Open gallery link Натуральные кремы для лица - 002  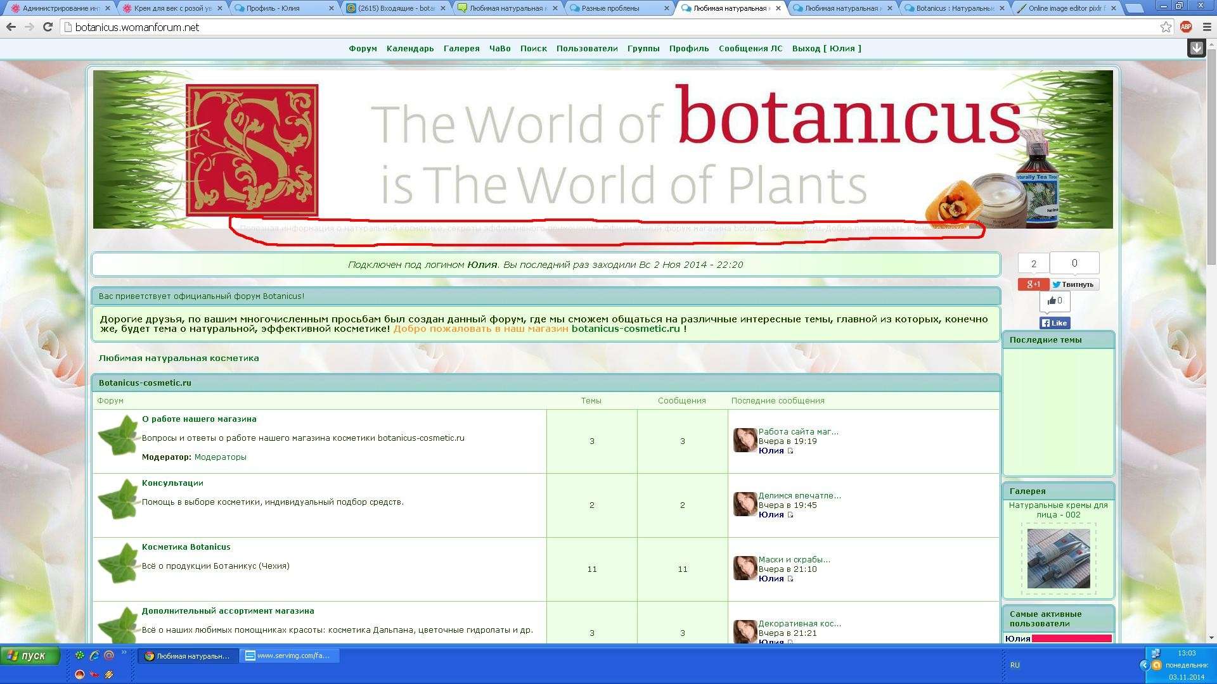(1058, 510)
